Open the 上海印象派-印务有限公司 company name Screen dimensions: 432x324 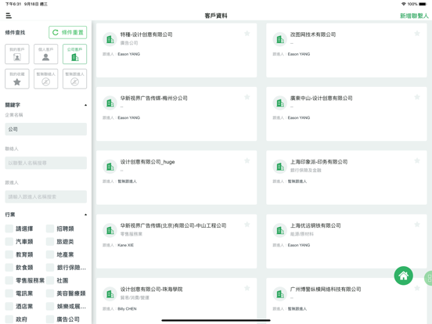pyautogui.click(x=319, y=162)
